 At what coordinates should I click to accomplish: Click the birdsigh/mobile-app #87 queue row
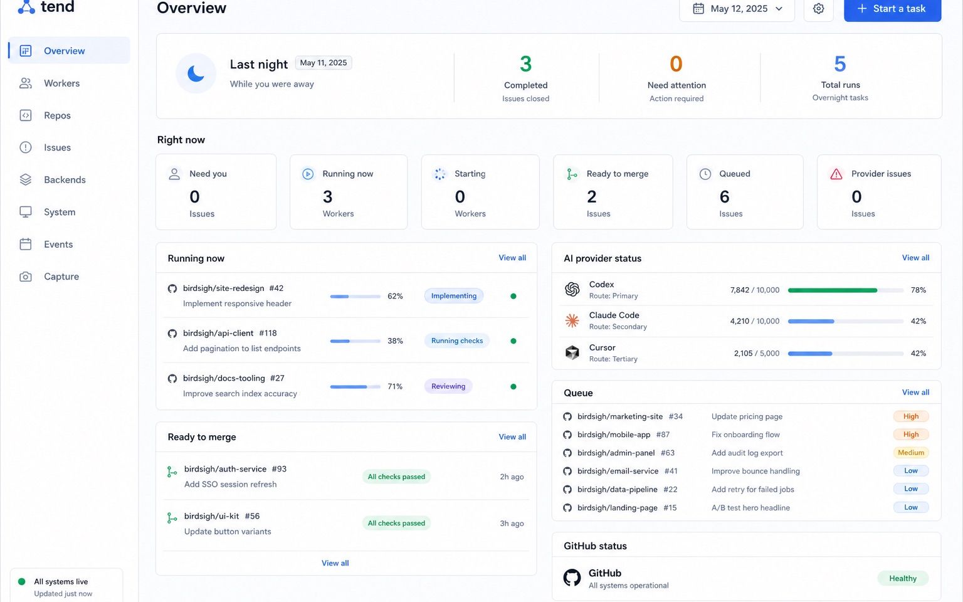(x=746, y=435)
